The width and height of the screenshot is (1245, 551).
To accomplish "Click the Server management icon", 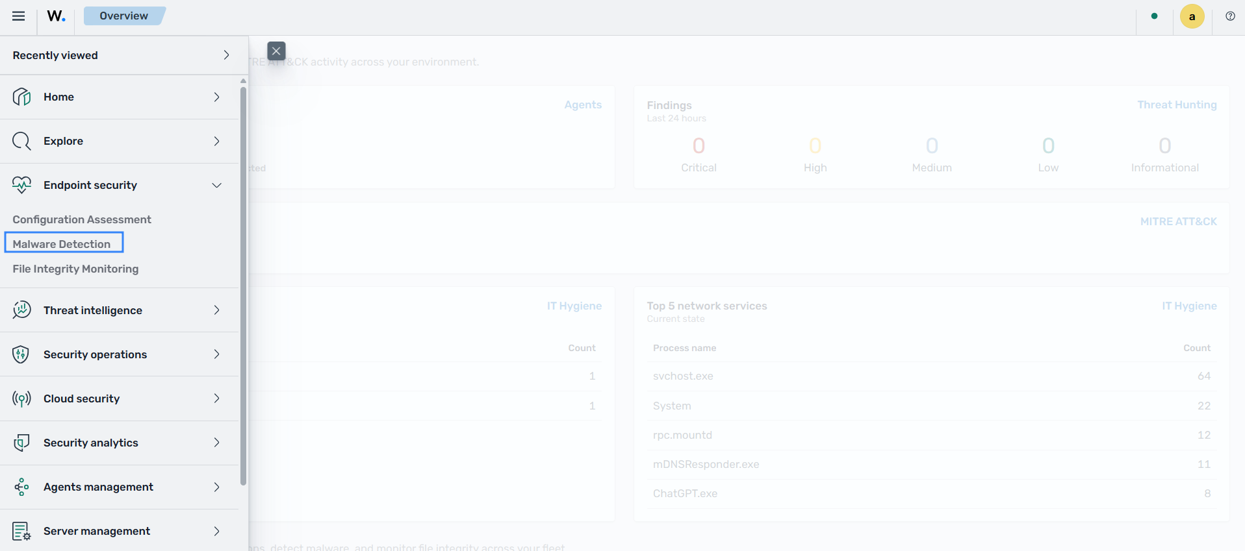I will coord(21,531).
